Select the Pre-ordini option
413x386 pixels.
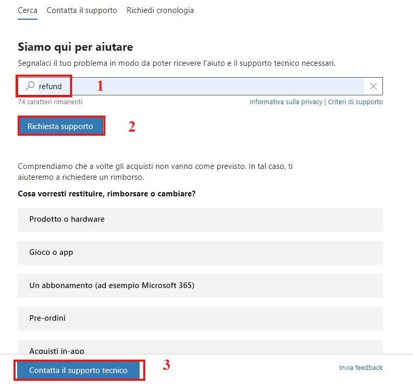pos(200,319)
